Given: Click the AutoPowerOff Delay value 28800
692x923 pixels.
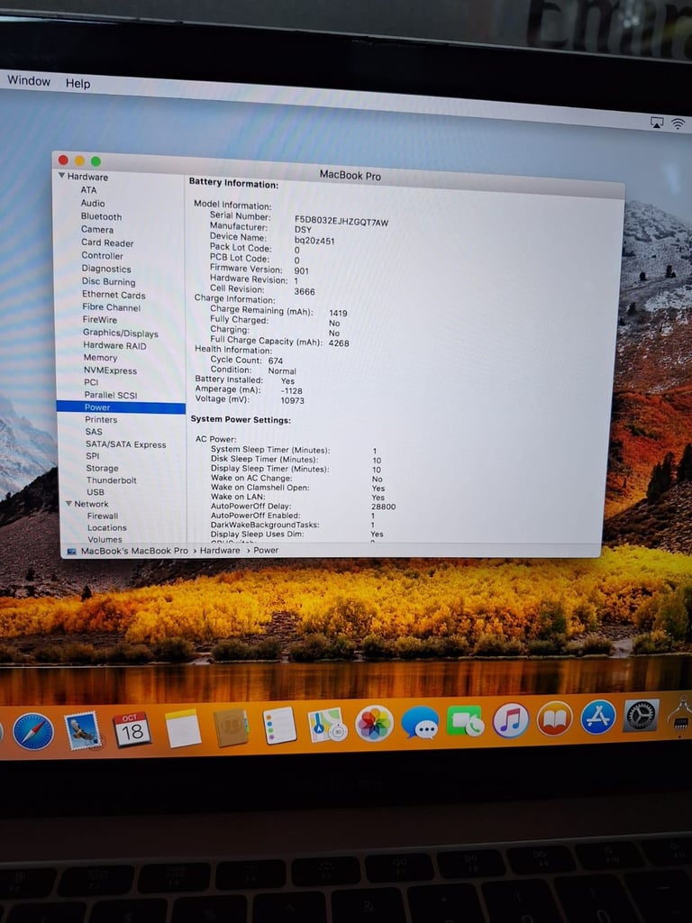Looking at the screenshot, I should click(383, 507).
